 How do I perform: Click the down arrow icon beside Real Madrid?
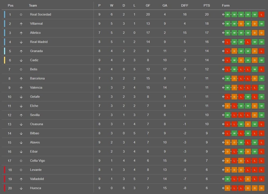coord(21,42)
